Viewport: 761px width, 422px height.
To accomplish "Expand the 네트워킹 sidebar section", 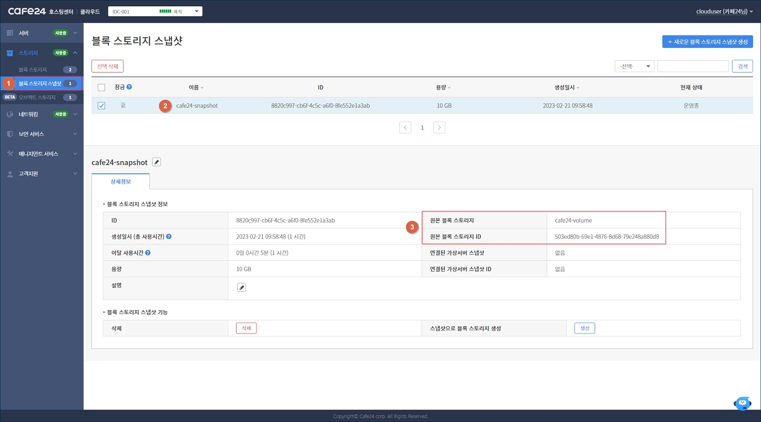I will [x=42, y=114].
